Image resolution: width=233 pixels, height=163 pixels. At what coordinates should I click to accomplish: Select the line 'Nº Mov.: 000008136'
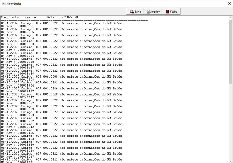[18, 133]
